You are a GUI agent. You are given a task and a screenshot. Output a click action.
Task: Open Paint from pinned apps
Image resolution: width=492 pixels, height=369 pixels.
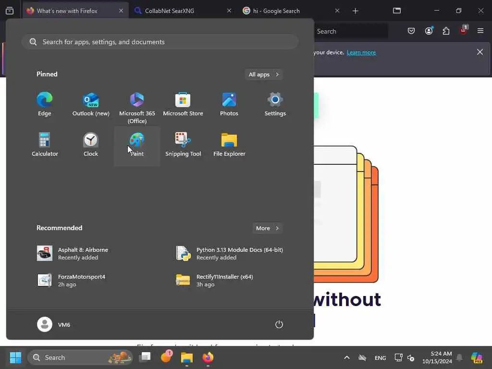tap(137, 145)
